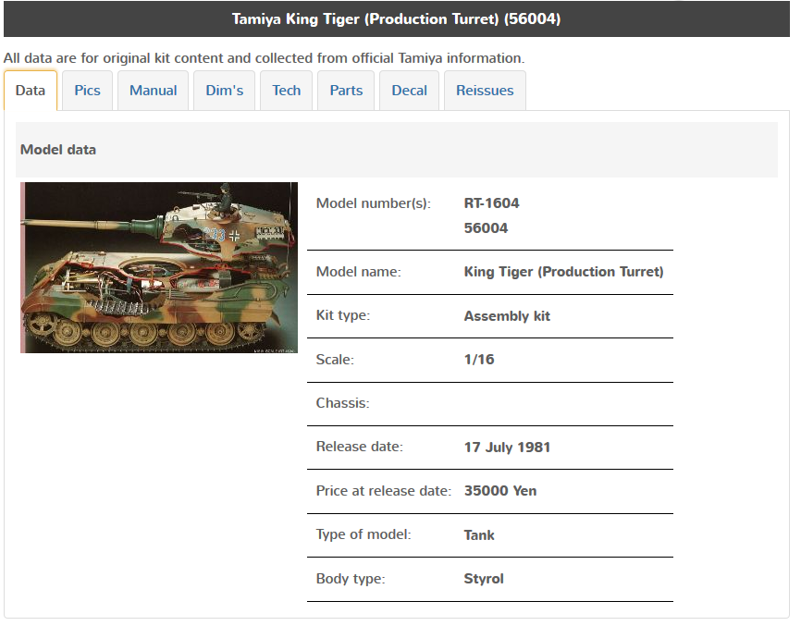Select the Assembly kit value
The width and height of the screenshot is (801, 638).
click(x=507, y=316)
